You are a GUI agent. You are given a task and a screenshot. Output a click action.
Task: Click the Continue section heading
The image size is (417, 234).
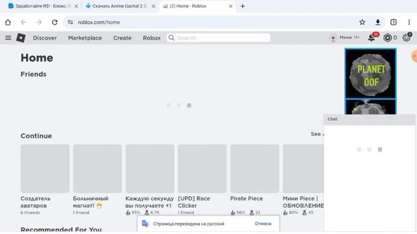click(x=36, y=136)
